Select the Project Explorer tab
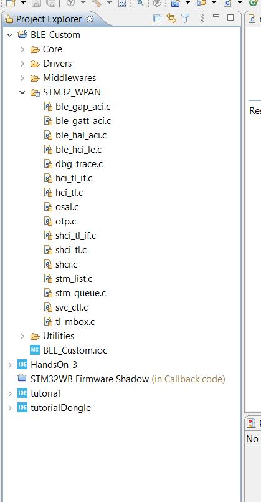This screenshot has width=261, height=502. pyautogui.click(x=49, y=19)
